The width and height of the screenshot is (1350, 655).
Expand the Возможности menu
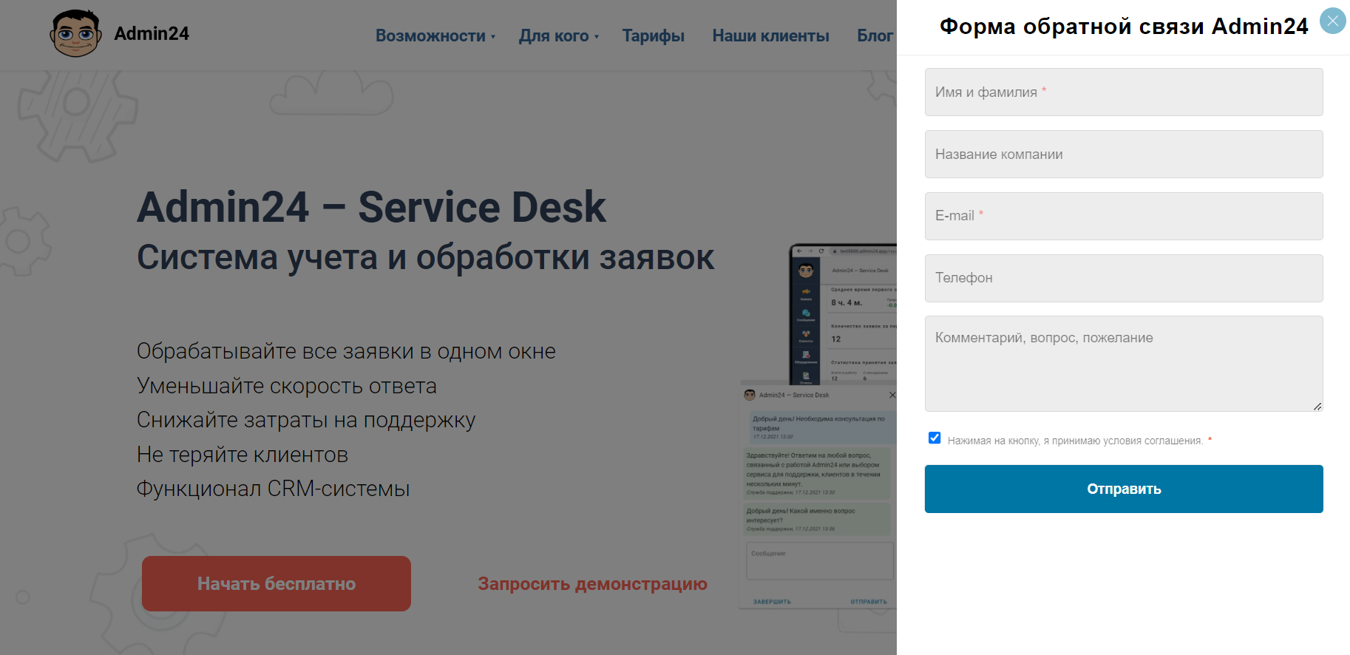[x=435, y=35]
